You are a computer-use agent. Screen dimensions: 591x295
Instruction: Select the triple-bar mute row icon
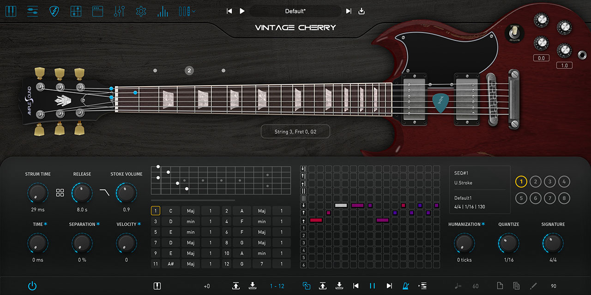pyautogui.click(x=303, y=198)
